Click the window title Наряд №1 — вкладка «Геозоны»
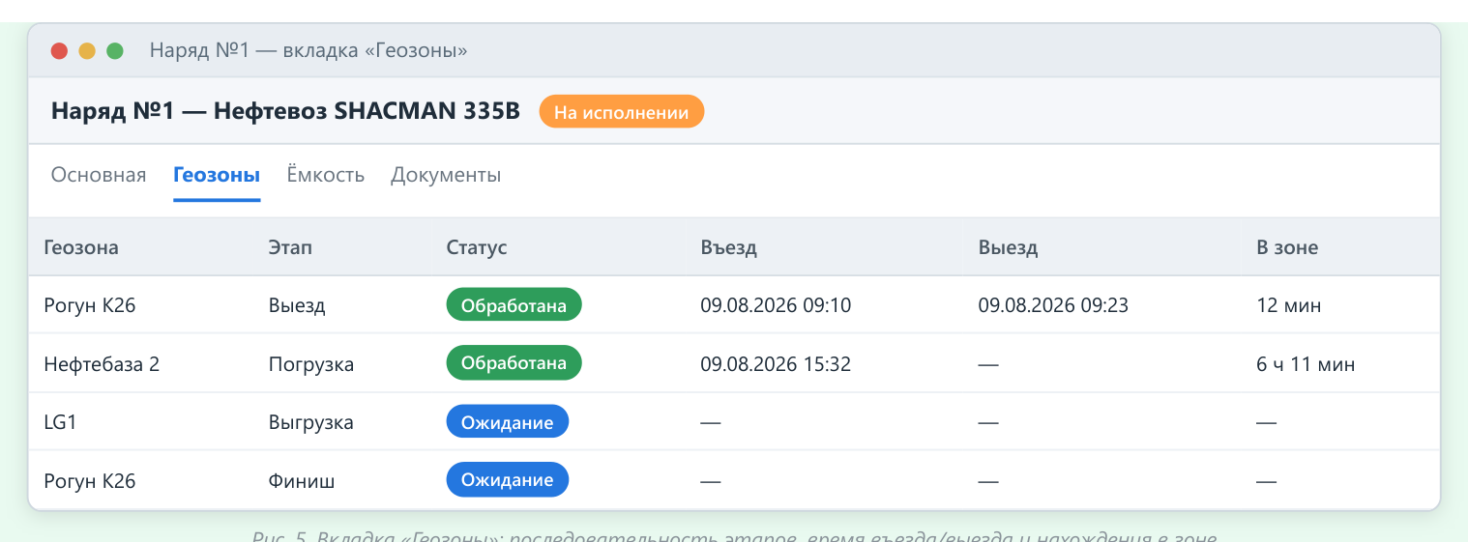The width and height of the screenshot is (1468, 542). pyautogui.click(x=308, y=50)
